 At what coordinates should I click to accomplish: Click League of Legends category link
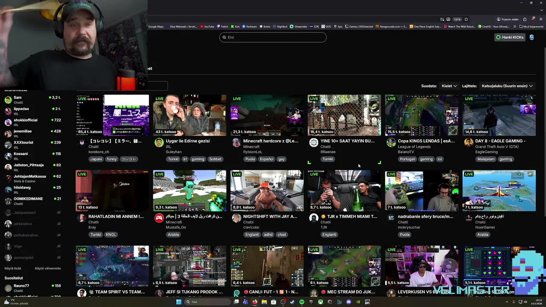[415, 147]
